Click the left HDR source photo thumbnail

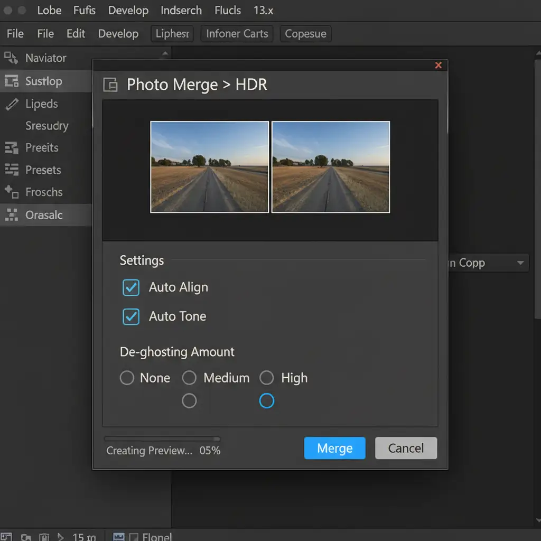(209, 167)
